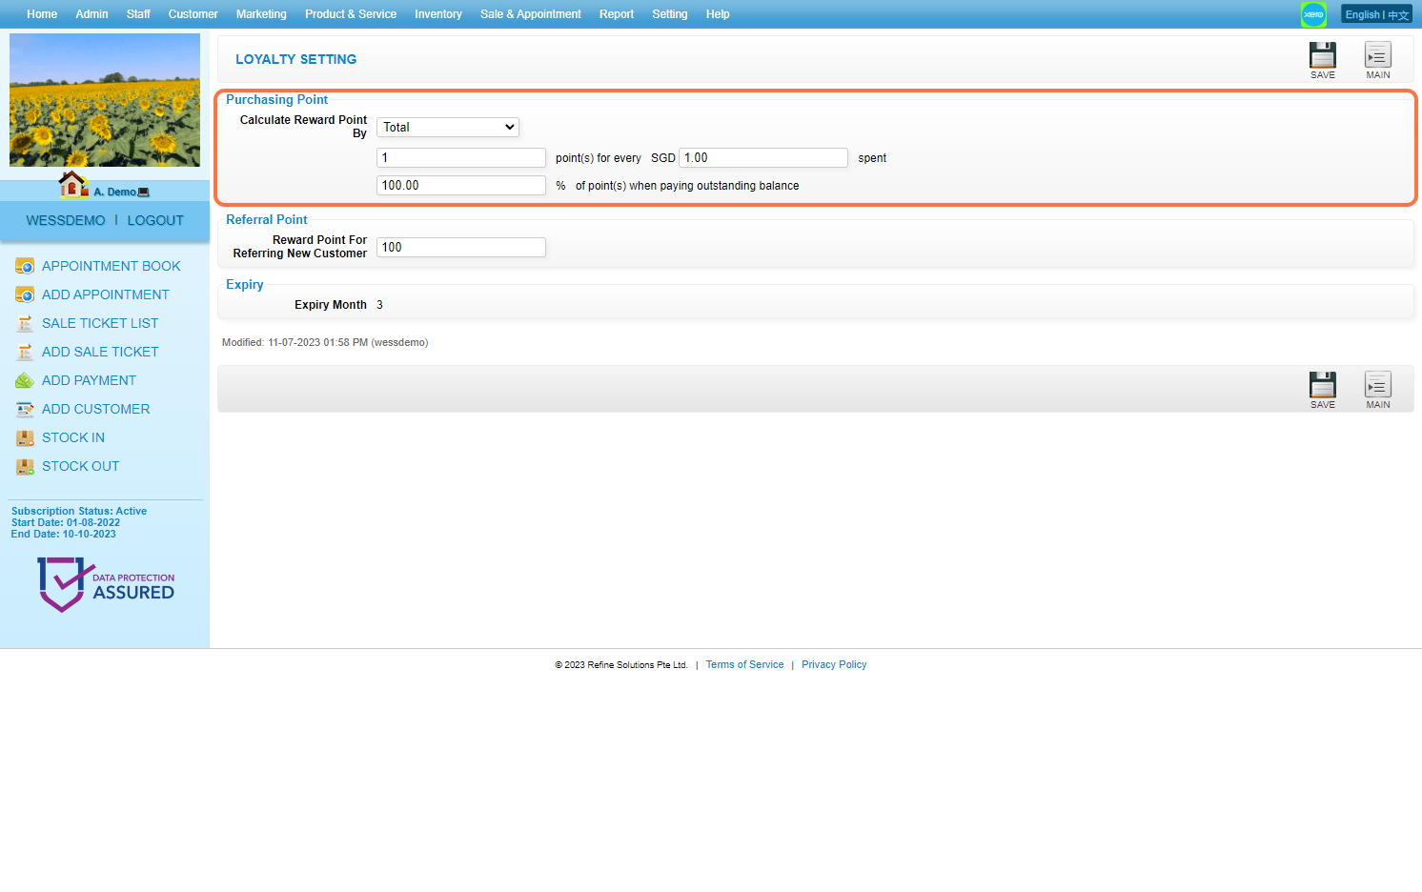Click the top MAIN list icon

tap(1377, 55)
